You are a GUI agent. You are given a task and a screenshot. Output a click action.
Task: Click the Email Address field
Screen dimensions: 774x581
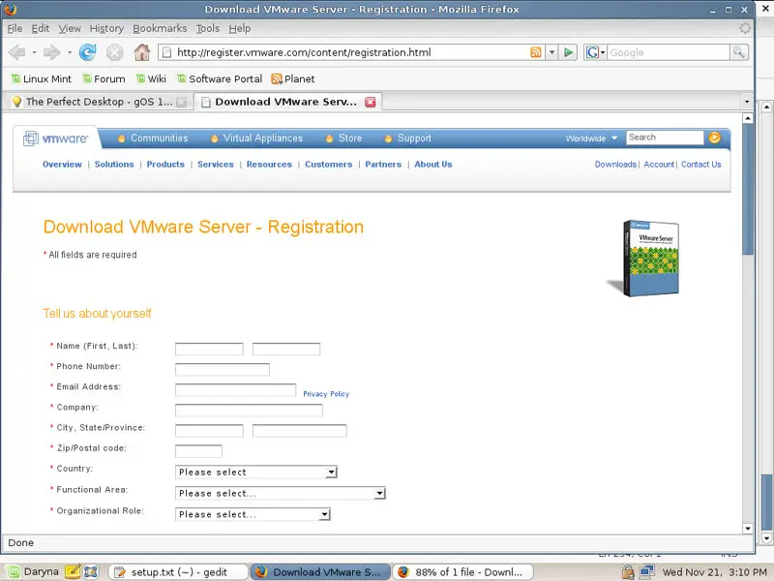235,390
